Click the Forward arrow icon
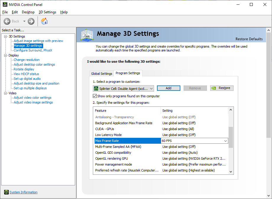Screen dimensions: 272x199 [x=31, y=21]
